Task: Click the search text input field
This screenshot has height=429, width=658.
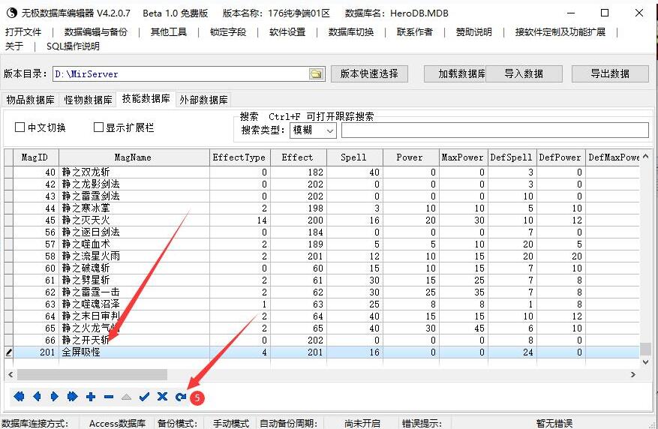Action: click(x=495, y=130)
